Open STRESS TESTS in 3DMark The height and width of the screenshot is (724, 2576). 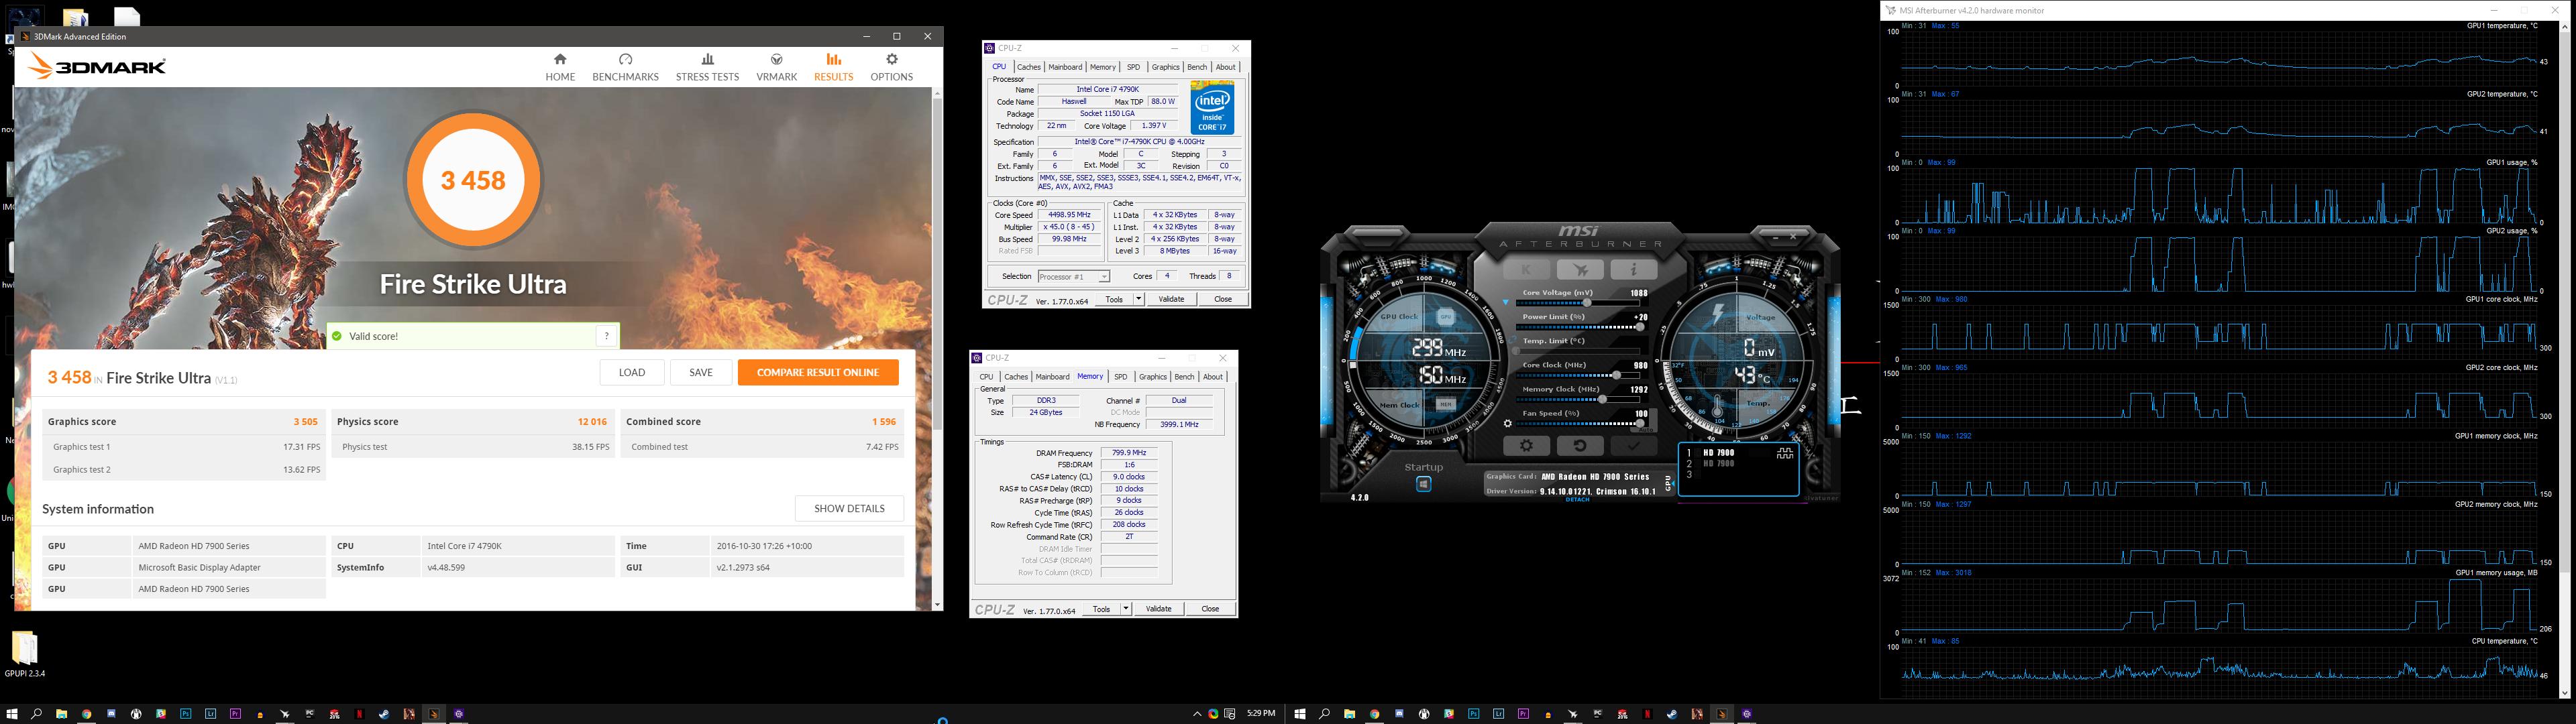707,67
